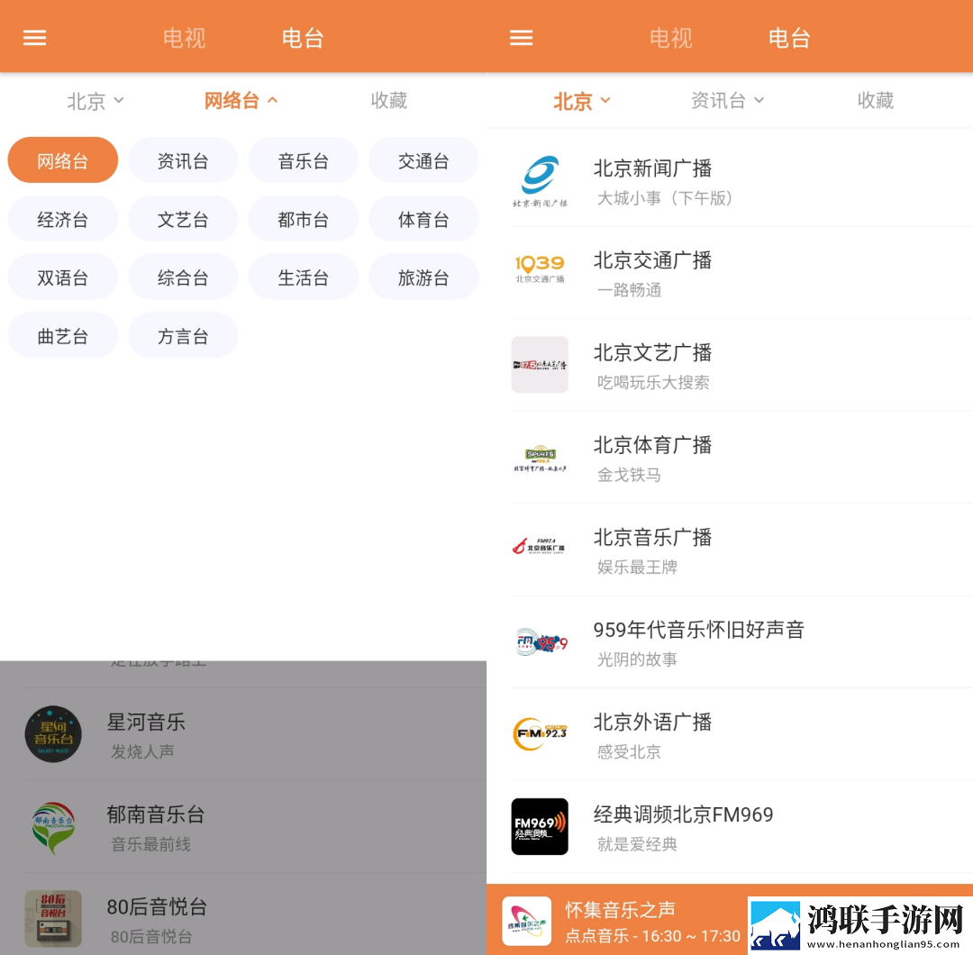
Task: Select the 双语台 category chip
Action: (x=63, y=277)
